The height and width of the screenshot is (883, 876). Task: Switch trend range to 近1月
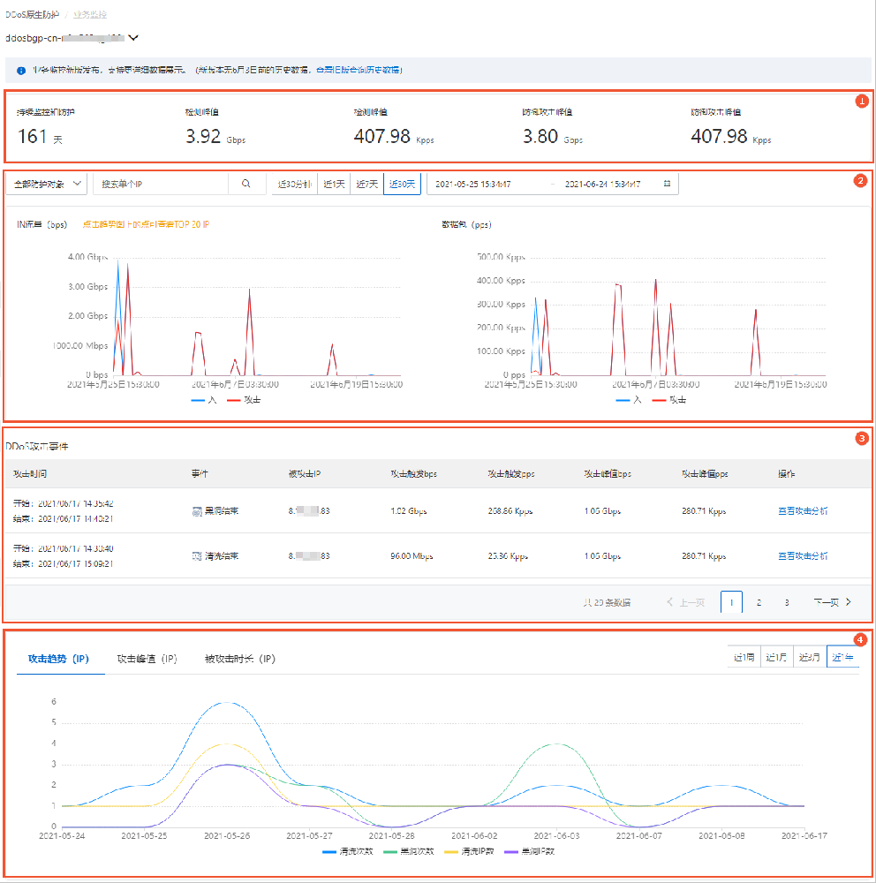[x=776, y=658]
